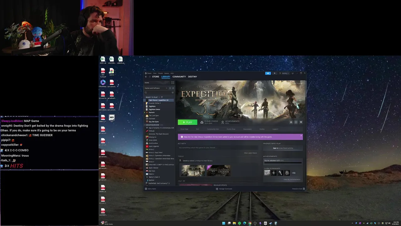Click the activity post text field

pyautogui.click(x=218, y=148)
